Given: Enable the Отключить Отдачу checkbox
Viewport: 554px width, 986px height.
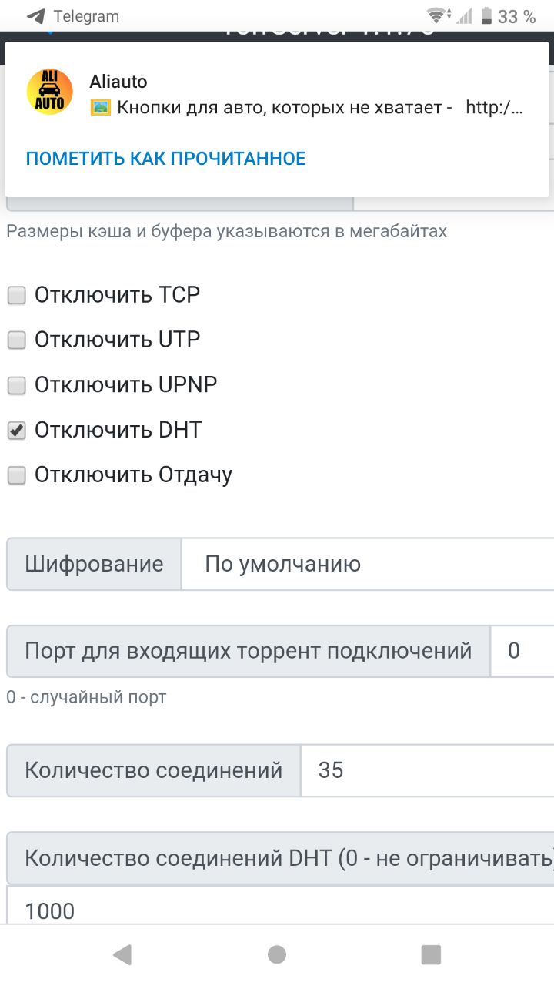Looking at the screenshot, I should (x=16, y=475).
